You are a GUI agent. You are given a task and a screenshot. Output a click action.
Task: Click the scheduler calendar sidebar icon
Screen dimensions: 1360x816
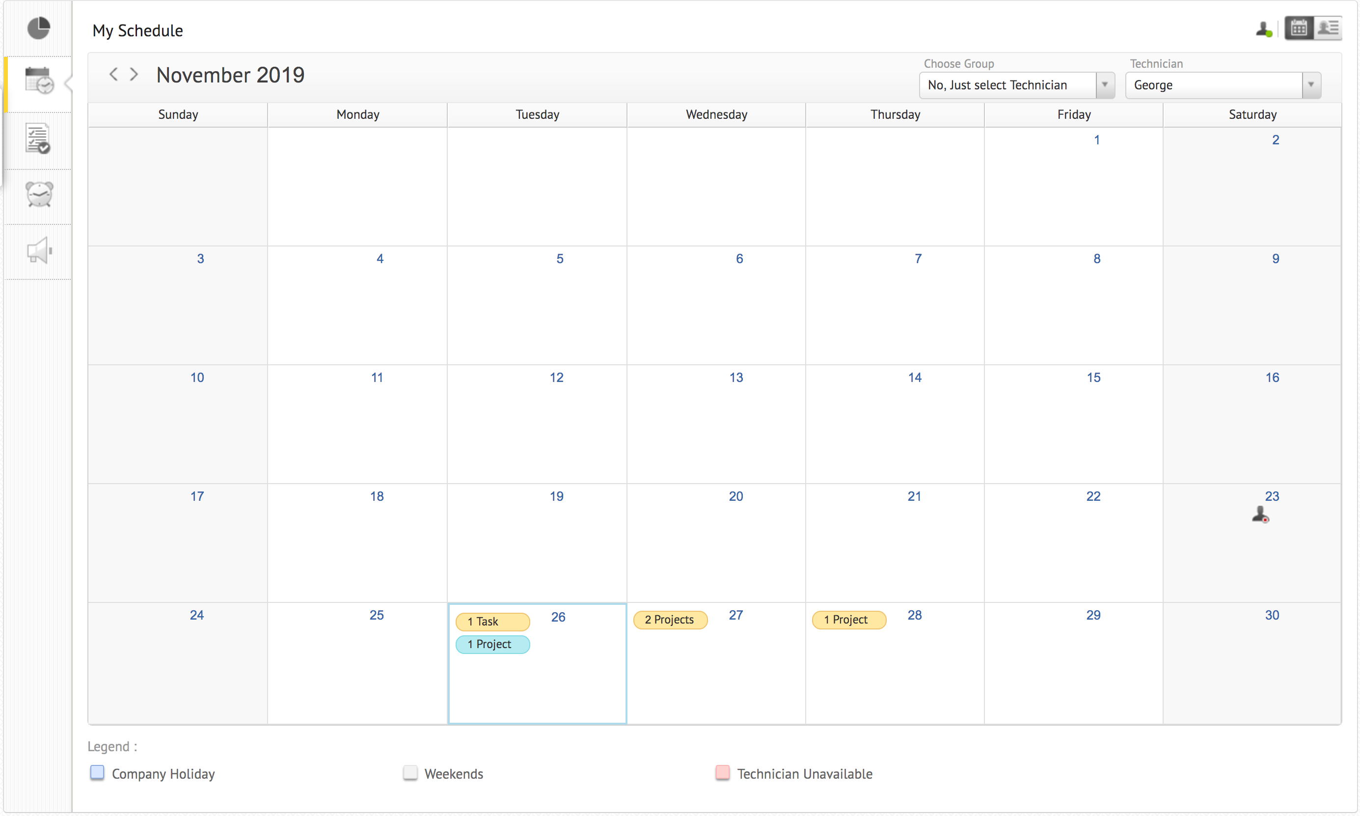[x=38, y=81]
